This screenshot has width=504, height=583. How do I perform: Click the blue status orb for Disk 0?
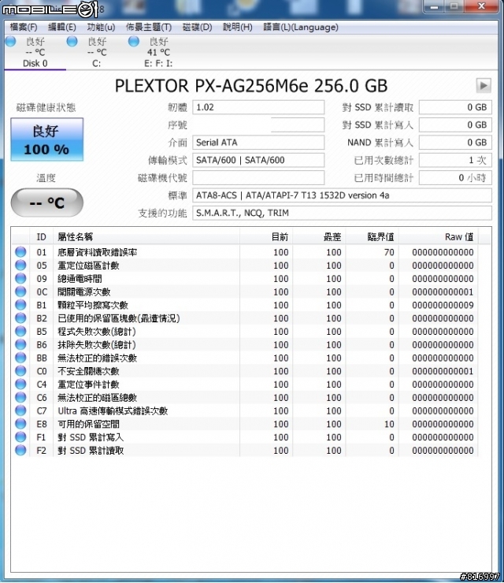tap(11, 41)
